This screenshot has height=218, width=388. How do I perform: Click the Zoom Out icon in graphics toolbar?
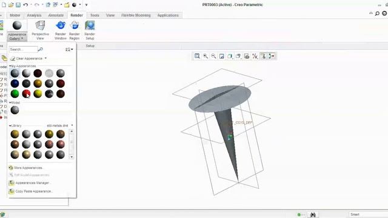pos(213,56)
